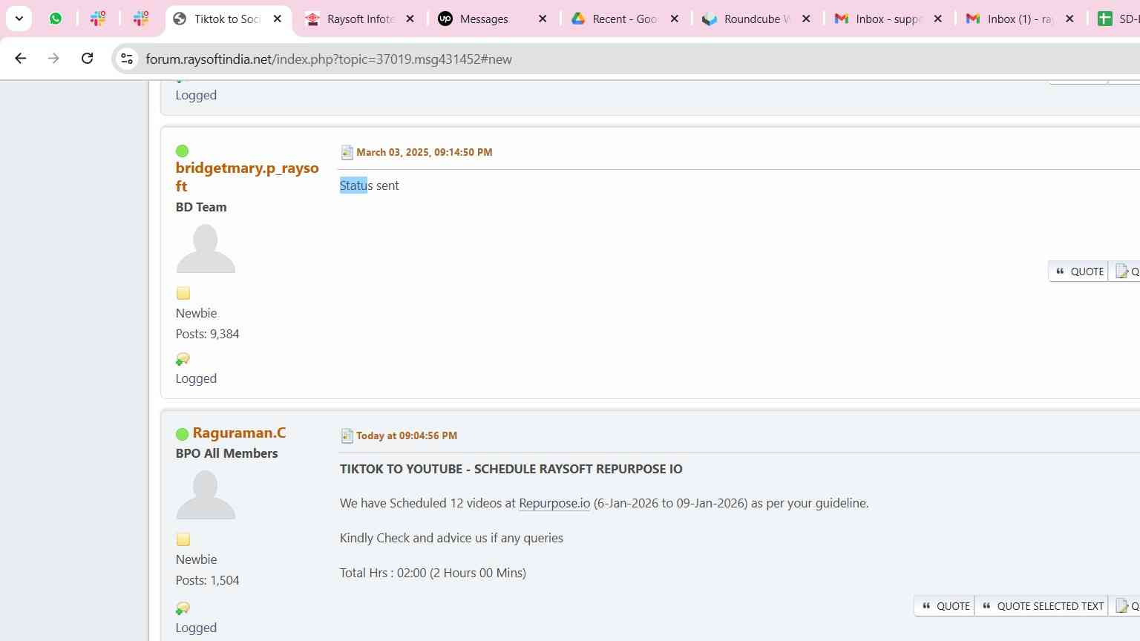The height and width of the screenshot is (641, 1140).
Task: Close the Messages tab
Action: (543, 19)
